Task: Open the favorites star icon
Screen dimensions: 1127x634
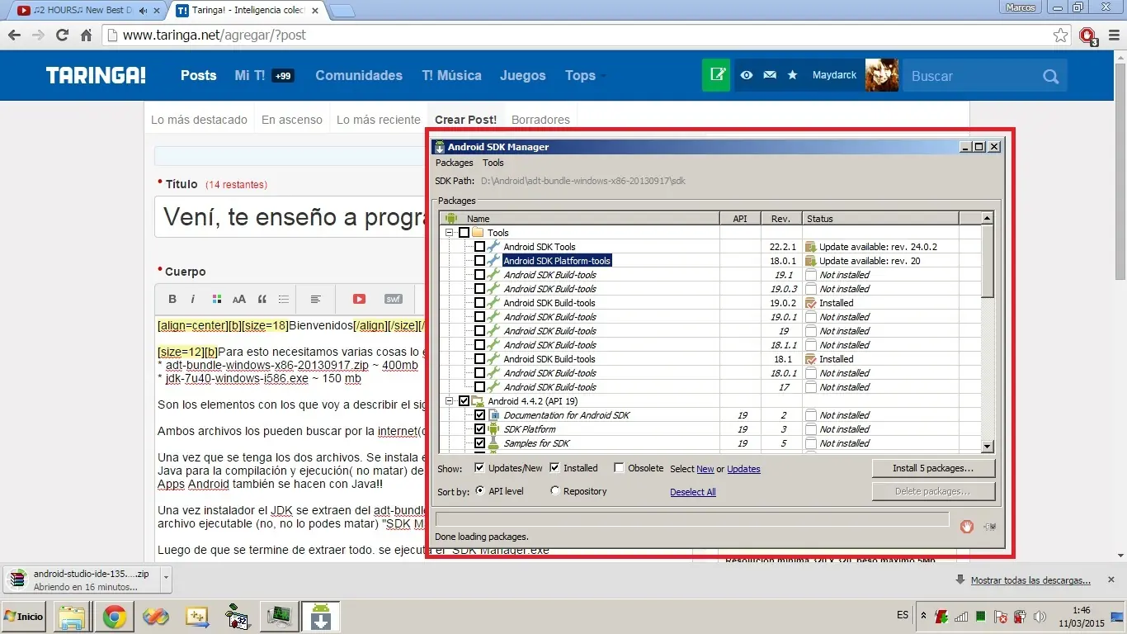Action: point(792,75)
